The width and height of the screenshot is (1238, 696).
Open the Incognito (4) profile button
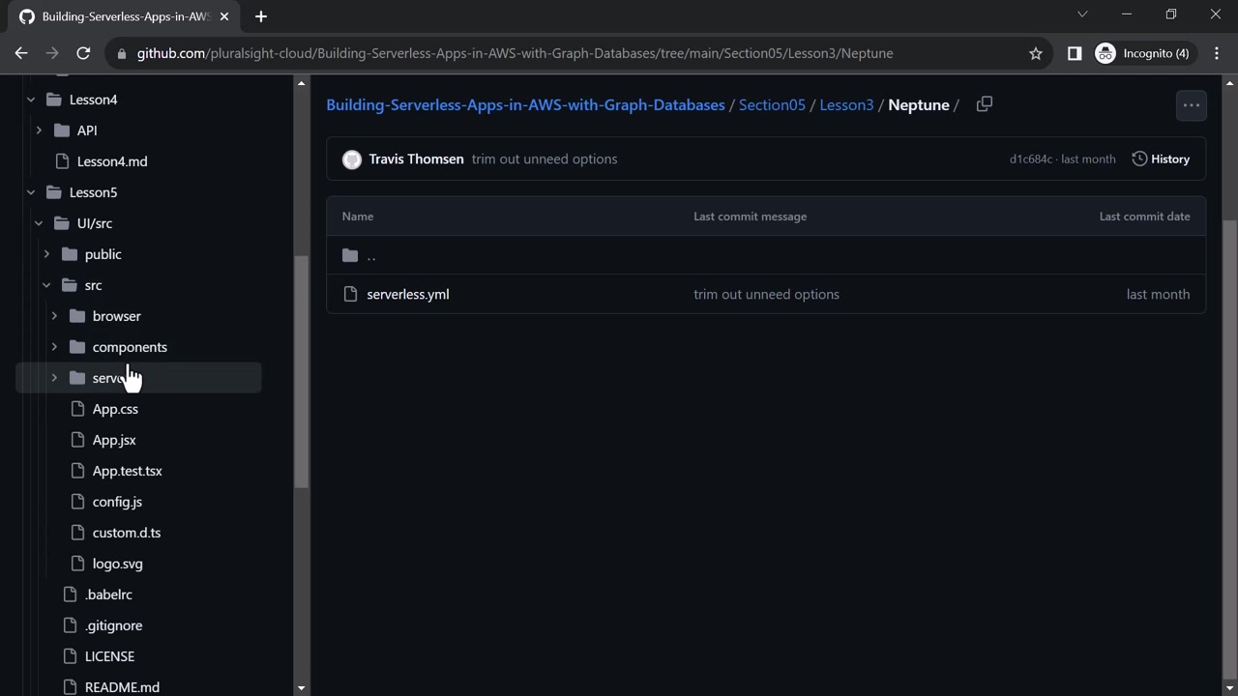[1143, 53]
